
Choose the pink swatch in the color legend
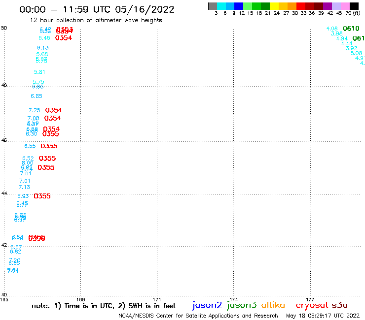tap(345, 6)
